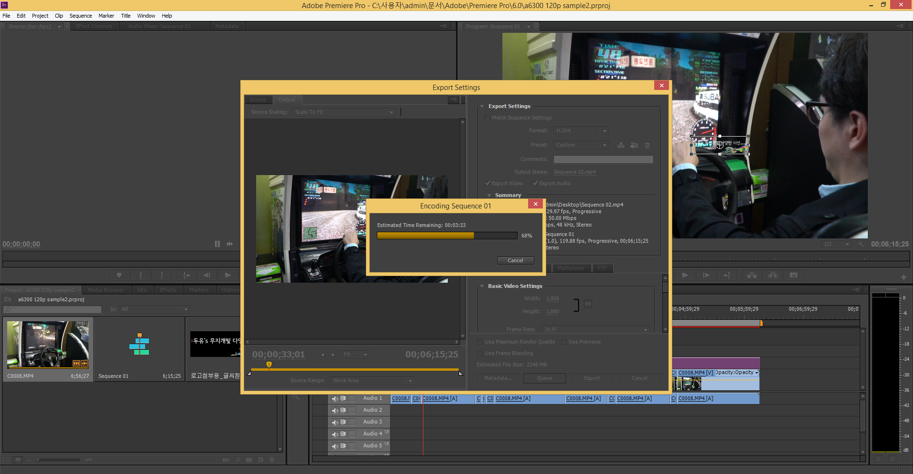Switch to the Effects panel tab
The height and width of the screenshot is (474, 913).
pyautogui.click(x=168, y=290)
